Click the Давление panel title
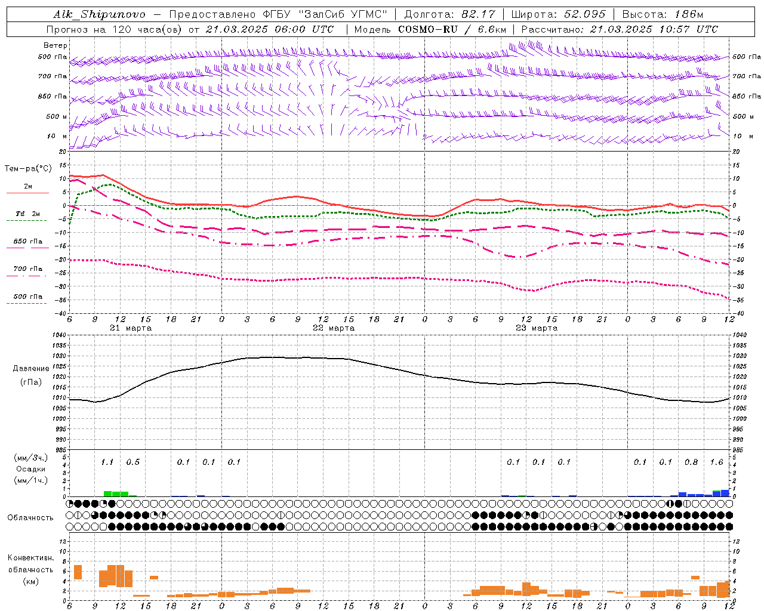 click(31, 369)
